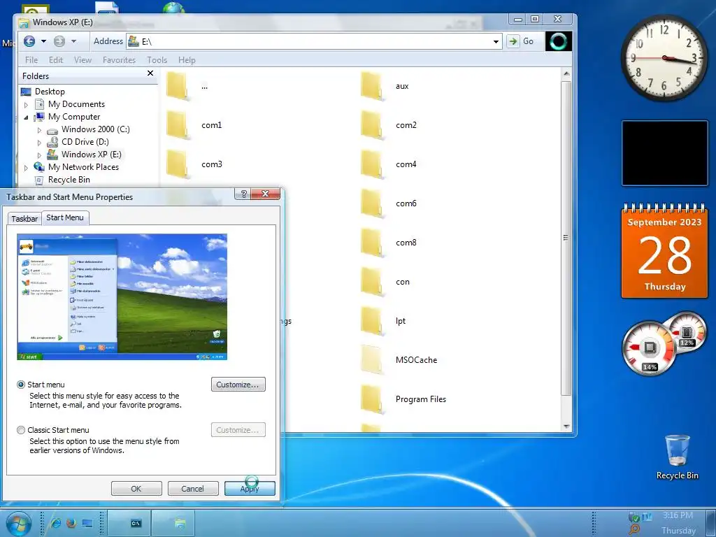Expand Windows 2000 (C:) drive node
Viewport: 716px width, 537px height.
click(x=39, y=130)
